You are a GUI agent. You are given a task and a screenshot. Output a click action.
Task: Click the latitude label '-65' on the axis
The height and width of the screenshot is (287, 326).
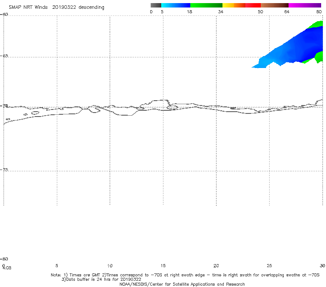click(4, 56)
